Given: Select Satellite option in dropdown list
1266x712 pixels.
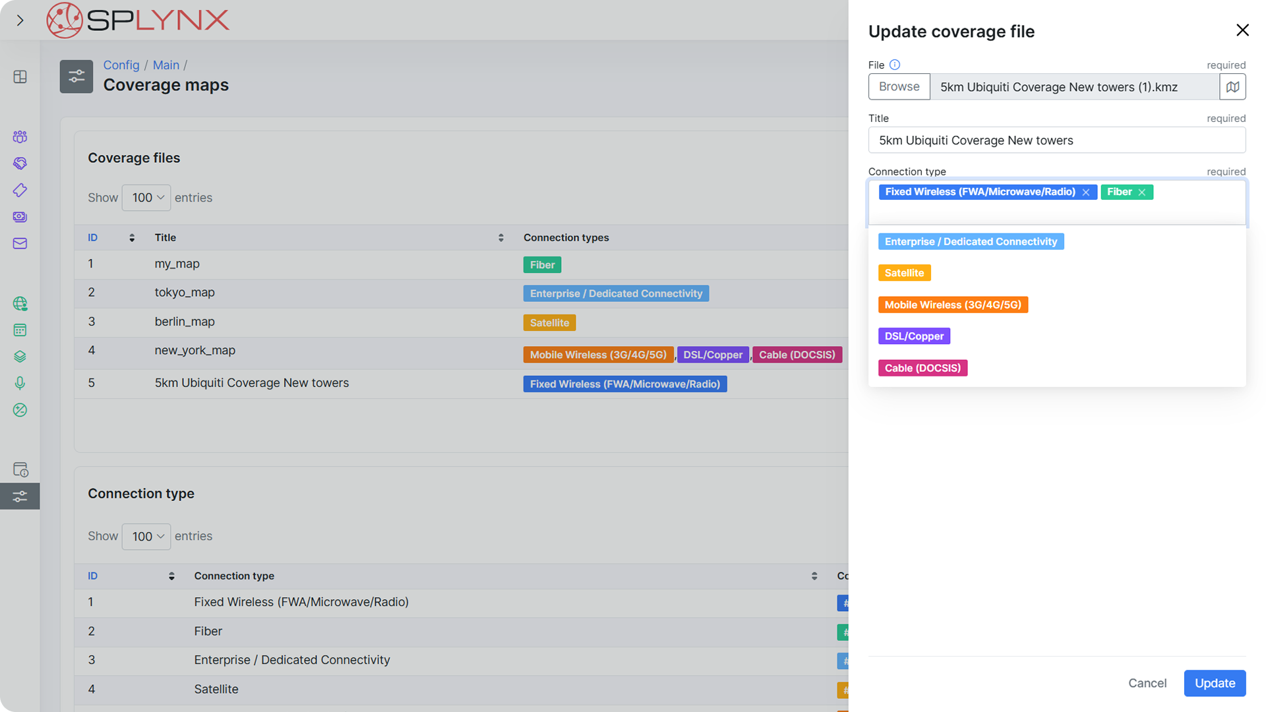Looking at the screenshot, I should 904,273.
